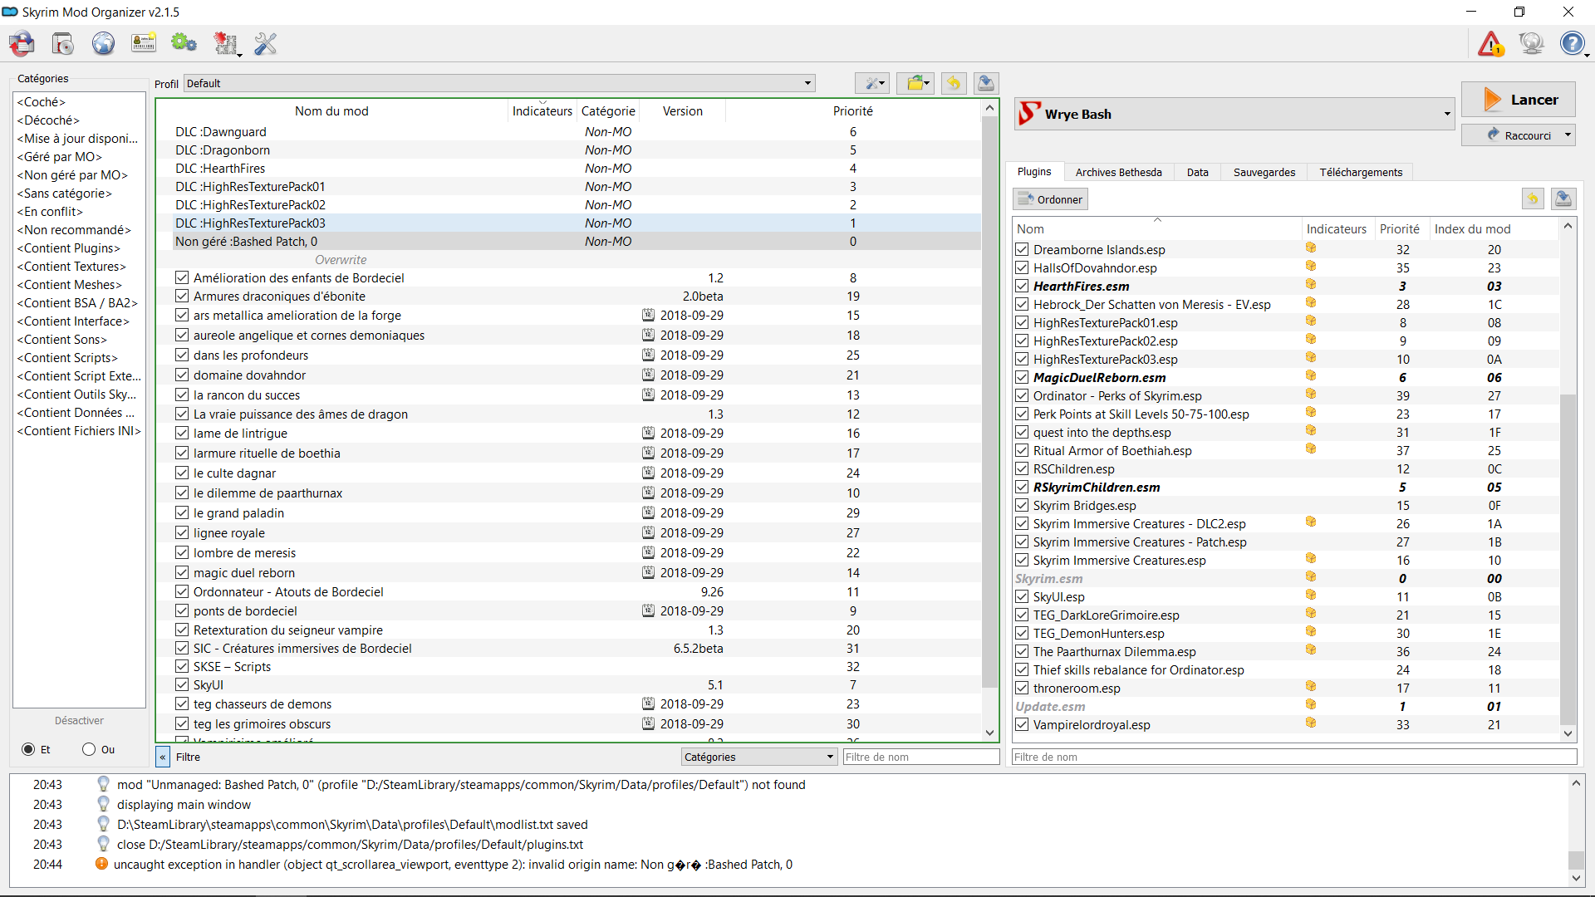Open the Default profile dropdown
Screen dimensions: 1595x897
pos(498,83)
